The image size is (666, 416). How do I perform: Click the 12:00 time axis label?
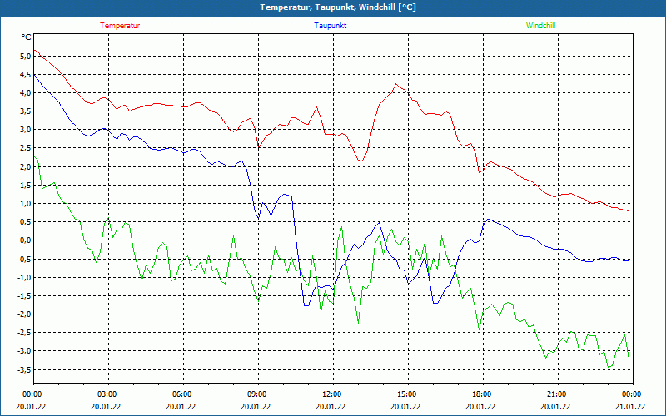331,394
